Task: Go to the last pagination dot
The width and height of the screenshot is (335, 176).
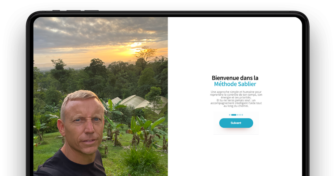Action: [242, 115]
